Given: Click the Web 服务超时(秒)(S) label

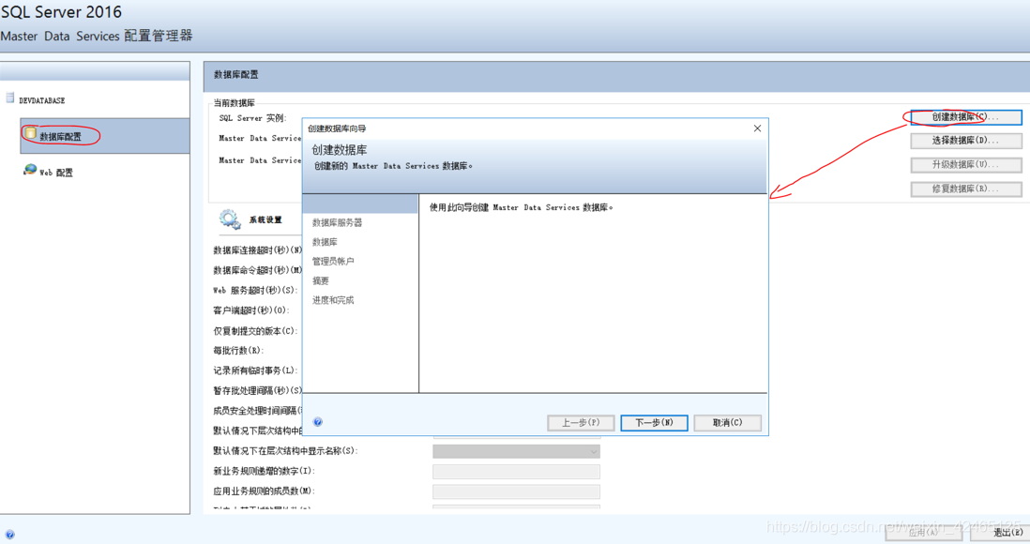Looking at the screenshot, I should click(255, 291).
